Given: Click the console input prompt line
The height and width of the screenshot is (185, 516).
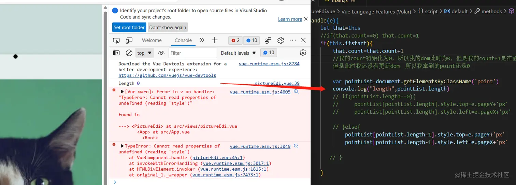Looking at the screenshot, I should (210, 182).
